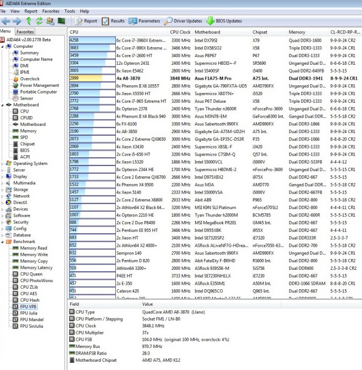Expand the Display node
Screen dimensions: 362x370
coord(3,176)
